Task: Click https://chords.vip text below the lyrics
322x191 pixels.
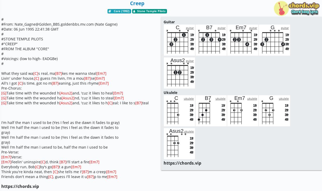Action: click(20, 186)
